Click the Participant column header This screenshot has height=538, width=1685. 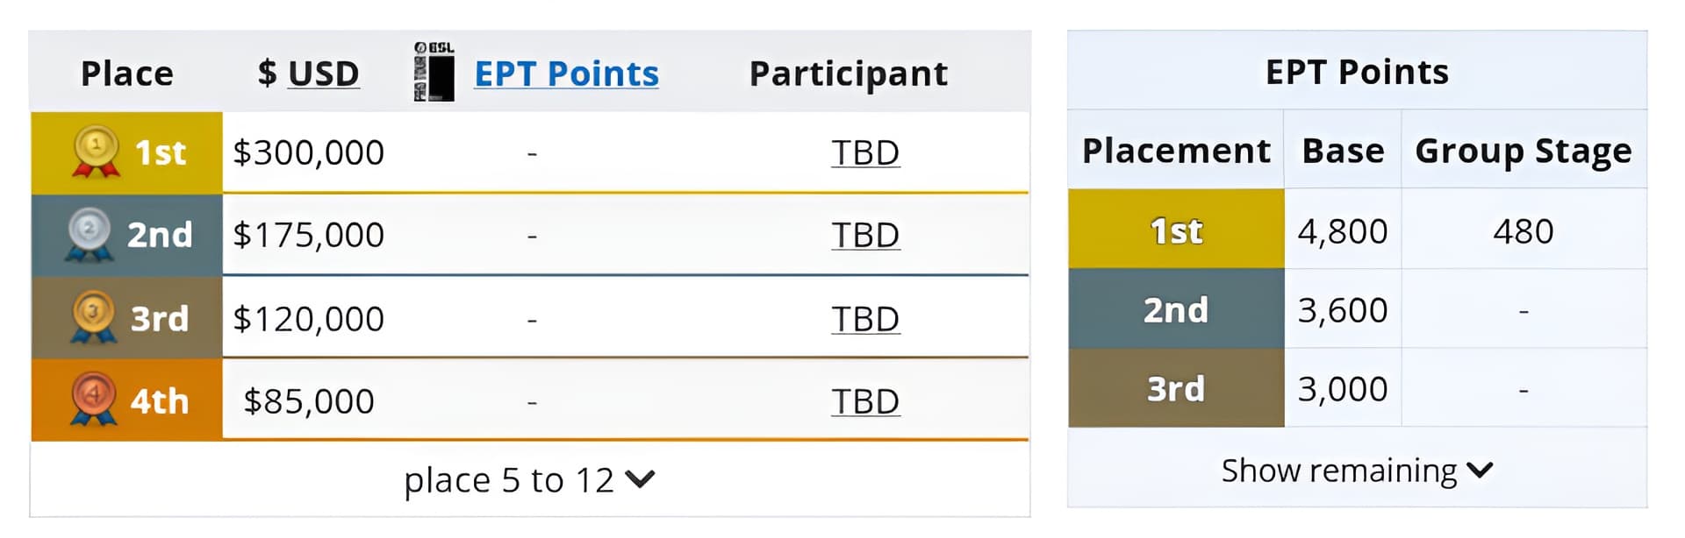pyautogui.click(x=847, y=74)
